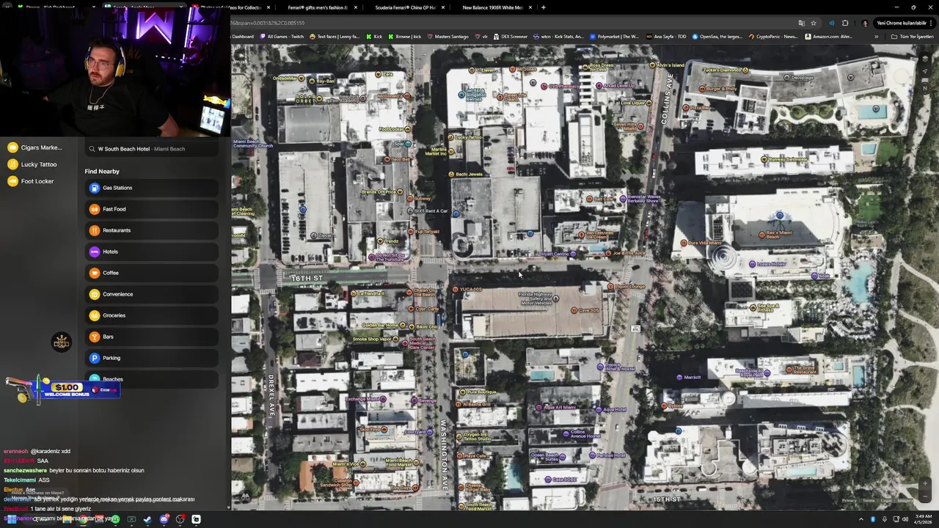Open Lucky Tattoo recent item

click(32, 164)
